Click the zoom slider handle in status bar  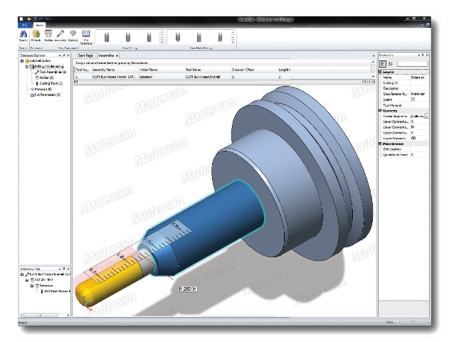[413, 322]
